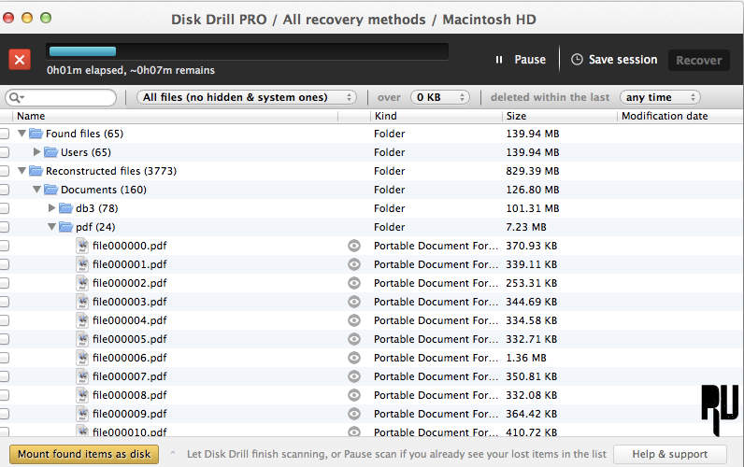Check the Reconstructed files (3773) checkbox
Viewport: 744px width, 467px height.
(4, 171)
